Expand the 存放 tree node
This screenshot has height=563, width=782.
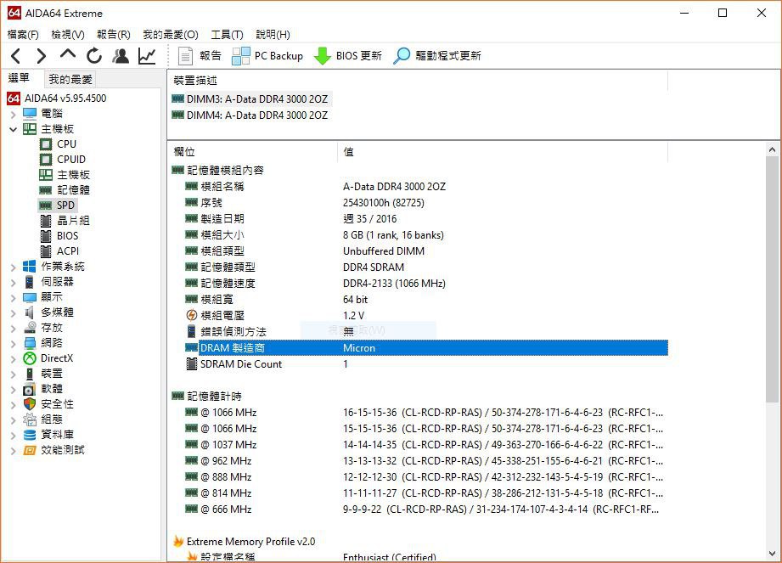(14, 329)
